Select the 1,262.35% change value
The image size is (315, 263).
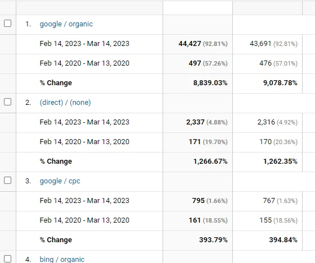point(280,162)
